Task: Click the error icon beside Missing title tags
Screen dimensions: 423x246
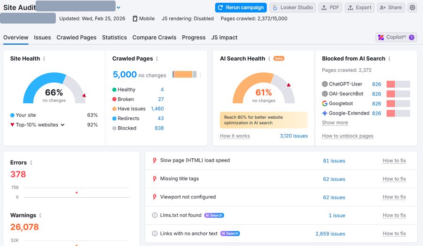Action: 155,179
